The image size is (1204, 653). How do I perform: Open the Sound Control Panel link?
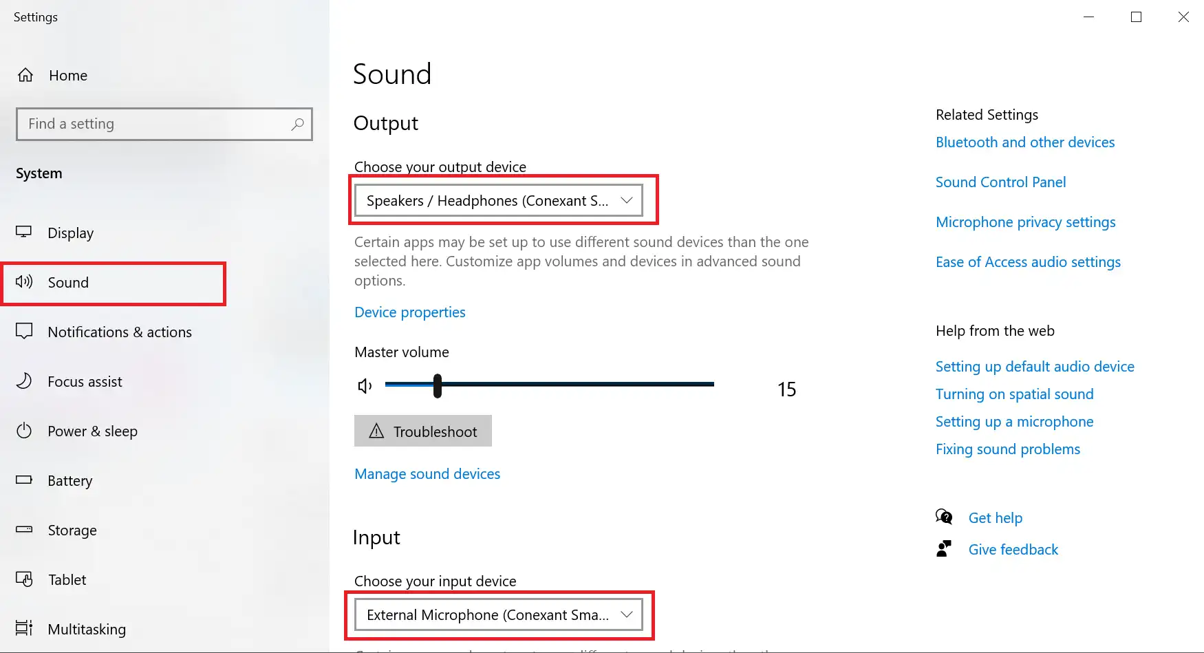1000,182
